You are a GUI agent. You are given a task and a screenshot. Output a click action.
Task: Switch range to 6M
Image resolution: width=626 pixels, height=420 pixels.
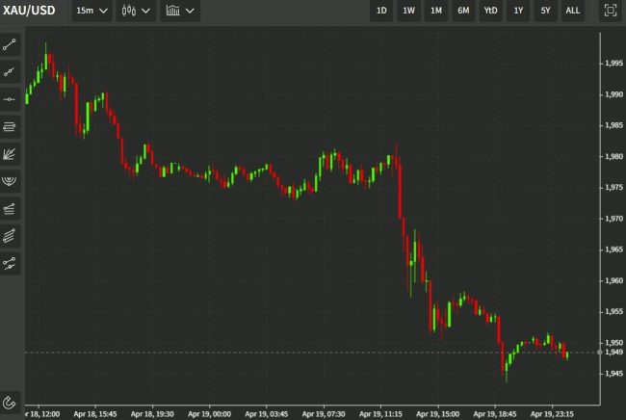tap(463, 11)
